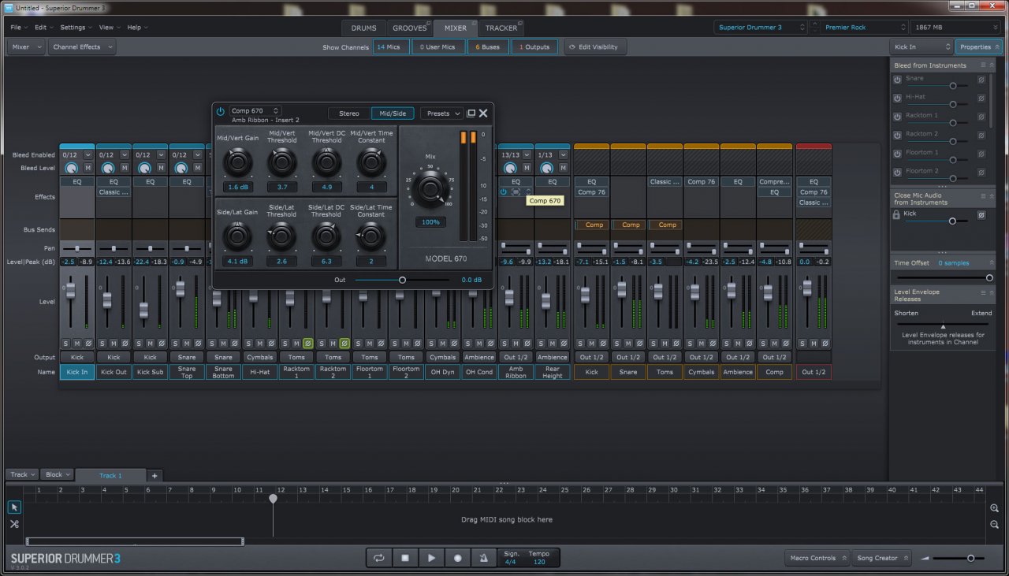Start playback with the Play button
This screenshot has width=1009, height=576.
coord(431,558)
